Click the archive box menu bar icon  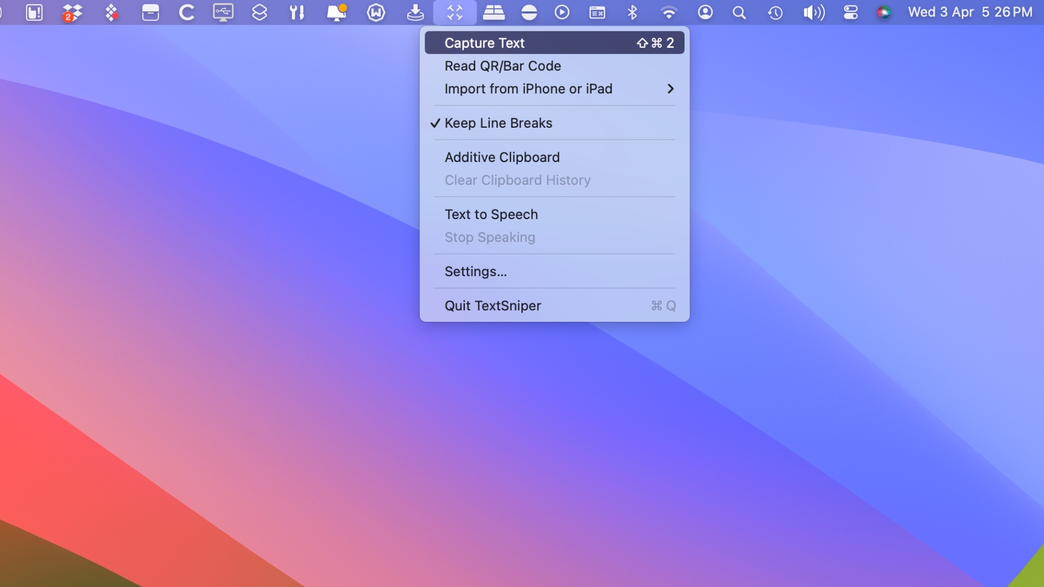click(150, 13)
